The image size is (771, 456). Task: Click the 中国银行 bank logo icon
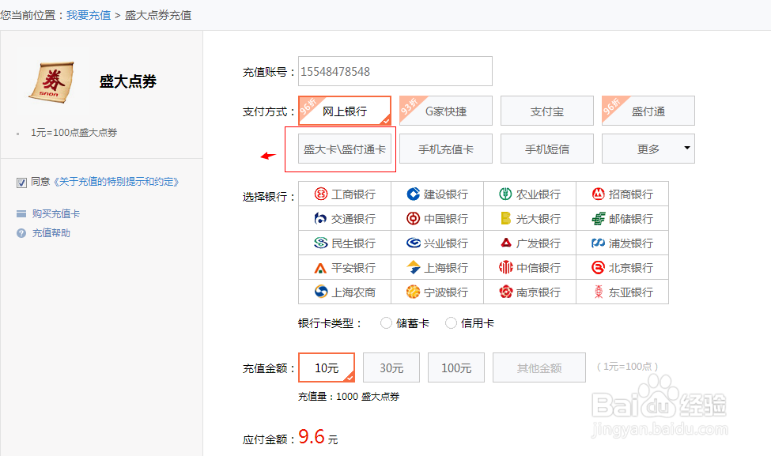413,219
